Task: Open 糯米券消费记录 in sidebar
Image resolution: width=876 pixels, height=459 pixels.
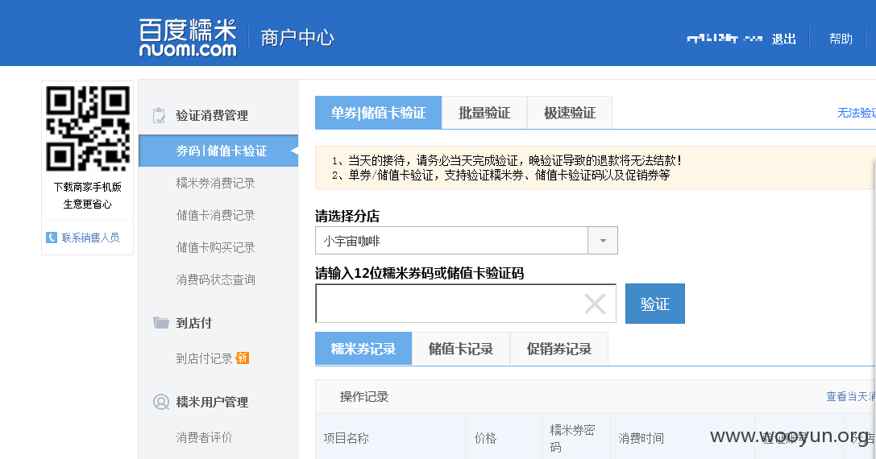Action: coord(216,183)
